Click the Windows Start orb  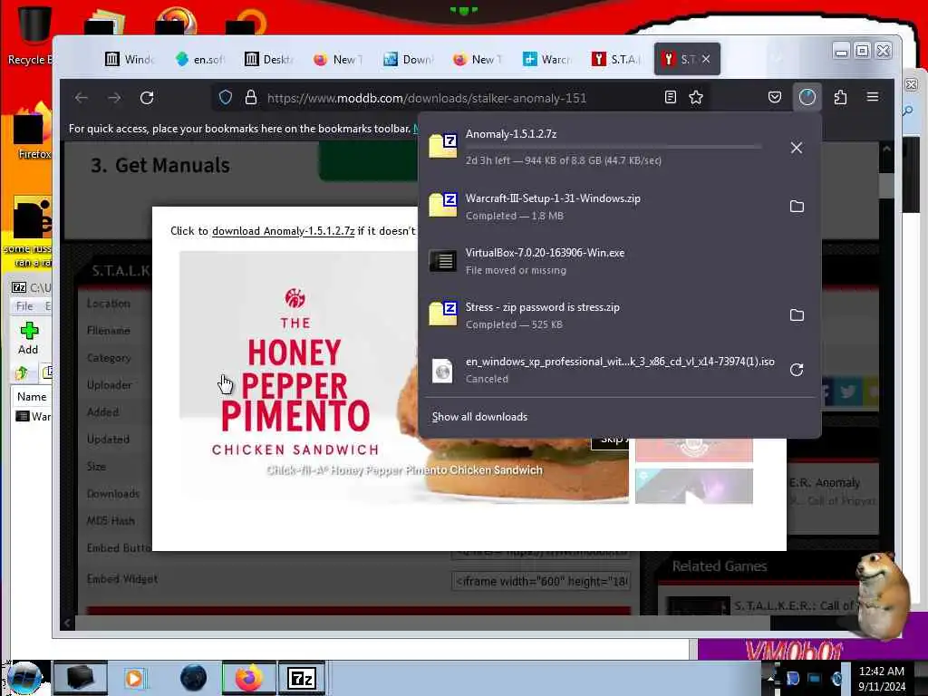[24, 678]
